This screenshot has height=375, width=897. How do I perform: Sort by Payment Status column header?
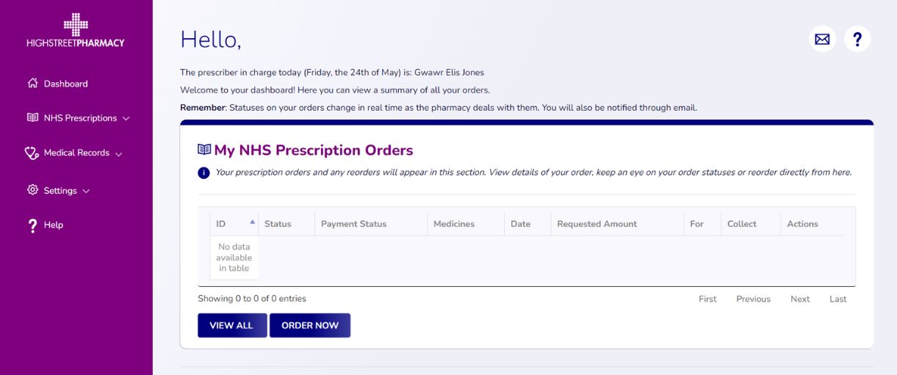pos(353,224)
